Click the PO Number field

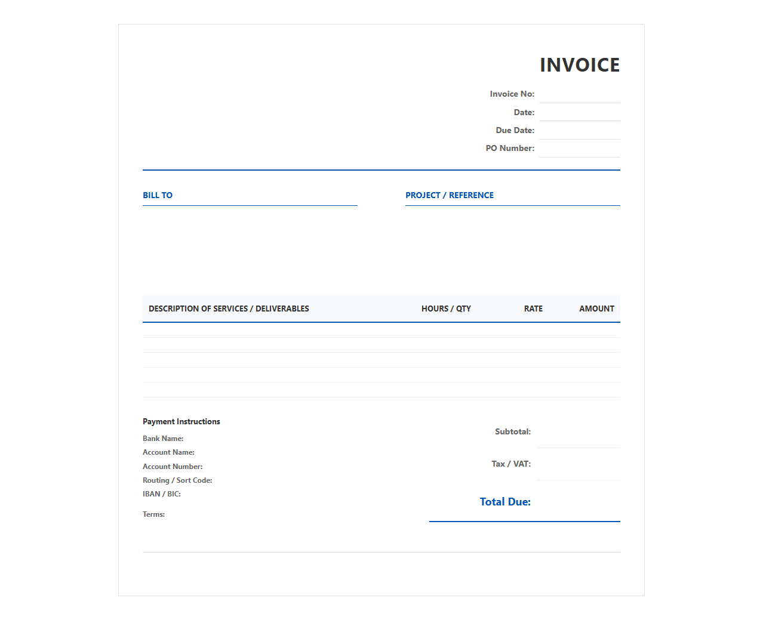pyautogui.click(x=579, y=149)
